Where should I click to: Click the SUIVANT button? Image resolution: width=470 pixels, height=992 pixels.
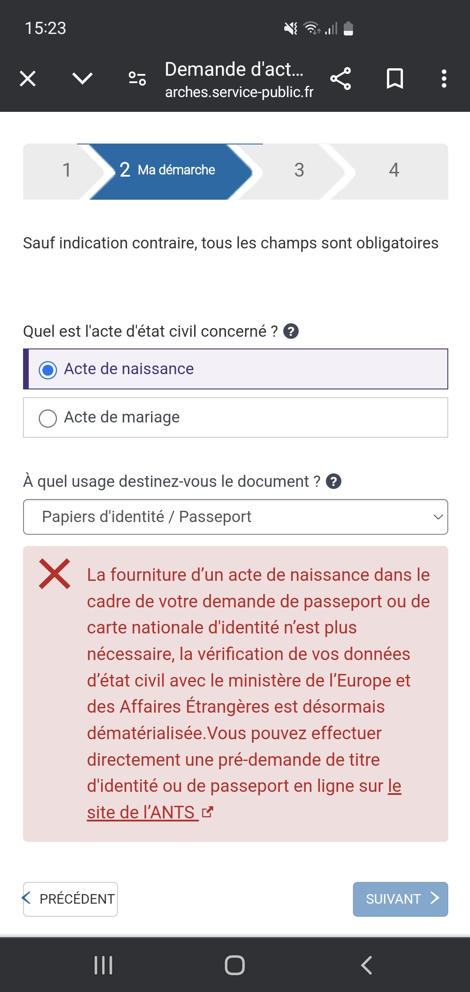coord(400,899)
